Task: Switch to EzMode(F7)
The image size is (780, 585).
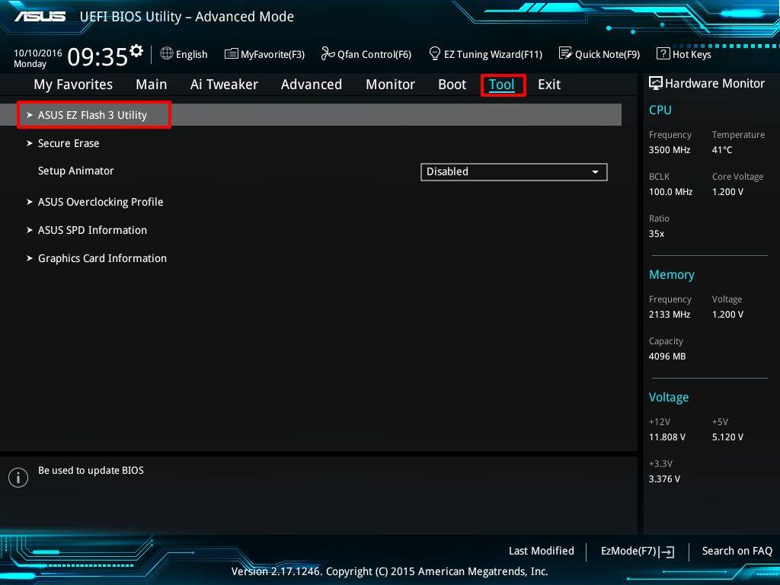Action: 628,551
